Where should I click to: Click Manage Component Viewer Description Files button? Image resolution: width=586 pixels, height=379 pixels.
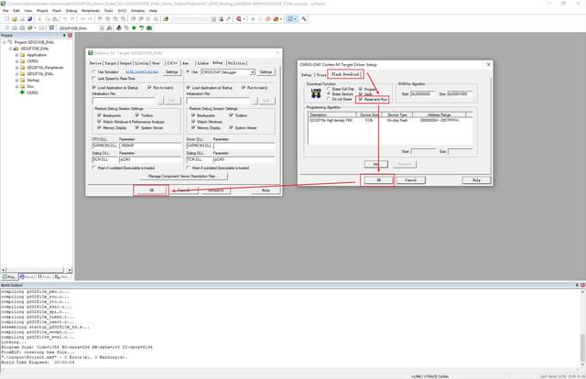pos(183,176)
